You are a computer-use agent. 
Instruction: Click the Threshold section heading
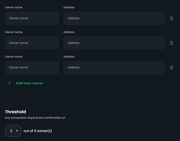pyautogui.click(x=15, y=112)
